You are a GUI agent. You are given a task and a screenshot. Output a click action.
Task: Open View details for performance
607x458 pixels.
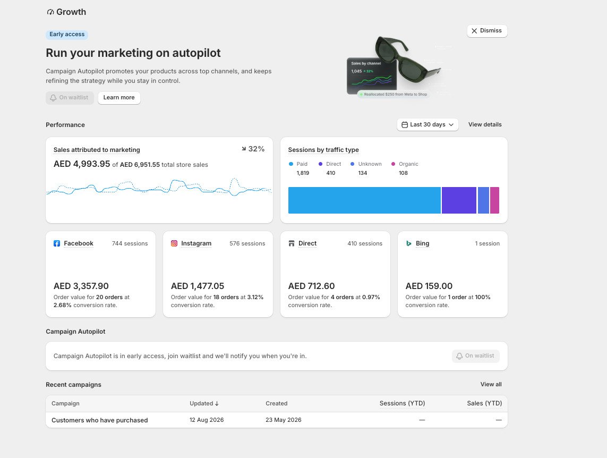(x=485, y=125)
